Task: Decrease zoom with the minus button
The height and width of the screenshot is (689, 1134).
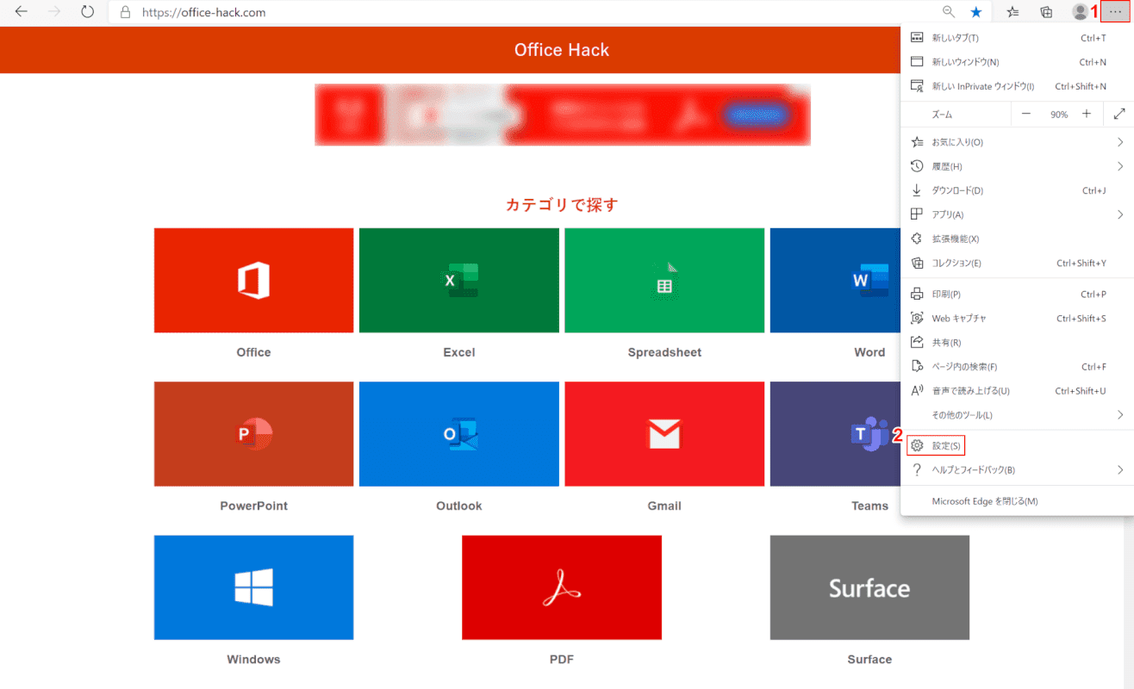Action: point(1026,114)
